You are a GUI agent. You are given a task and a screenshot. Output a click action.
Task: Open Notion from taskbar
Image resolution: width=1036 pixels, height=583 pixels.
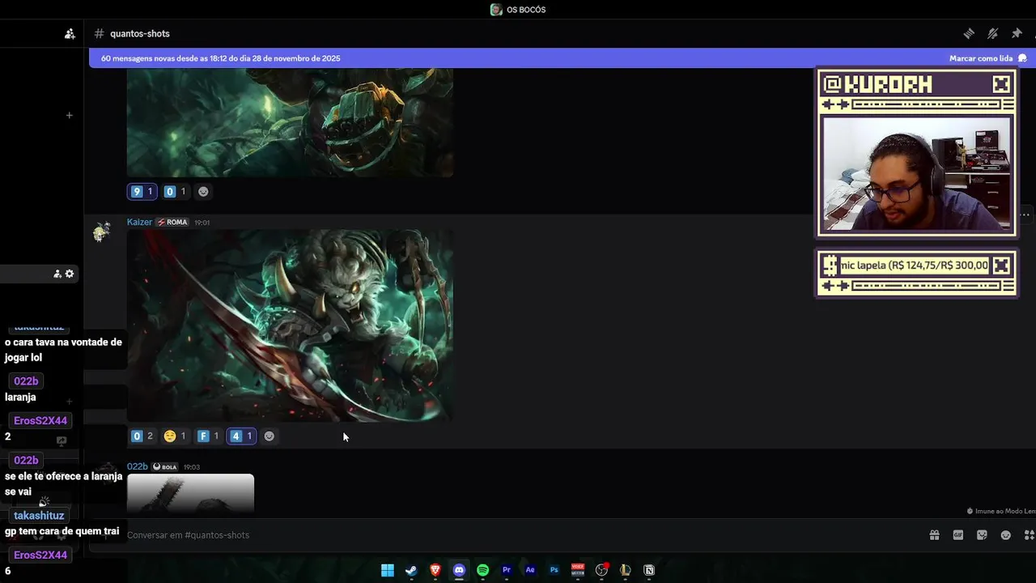(x=649, y=570)
